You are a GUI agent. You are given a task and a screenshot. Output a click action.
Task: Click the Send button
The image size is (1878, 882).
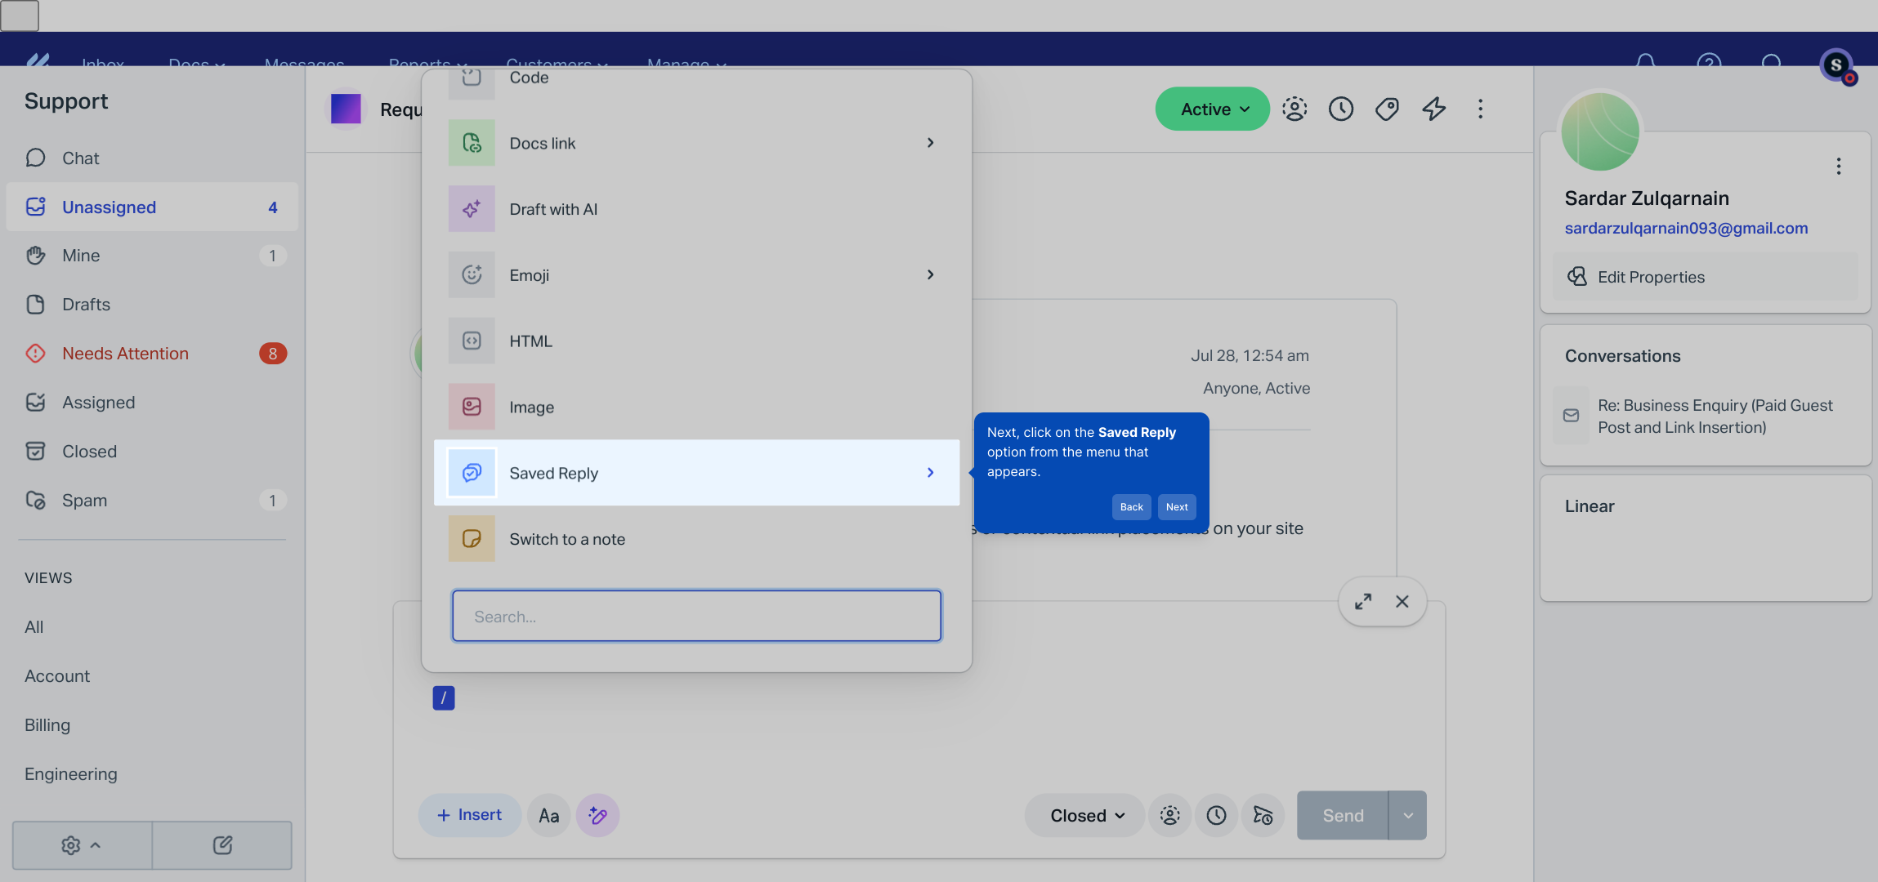point(1343,815)
